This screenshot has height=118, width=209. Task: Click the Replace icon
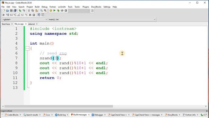click(45, 10)
